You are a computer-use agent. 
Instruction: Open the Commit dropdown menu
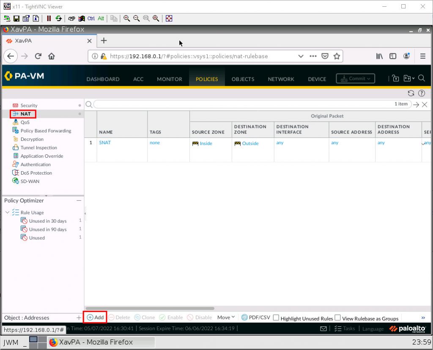pos(355,78)
